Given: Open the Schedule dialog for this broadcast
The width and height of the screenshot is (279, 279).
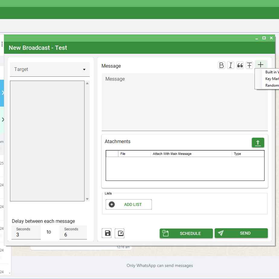Looking at the screenshot, I should click(186, 233).
